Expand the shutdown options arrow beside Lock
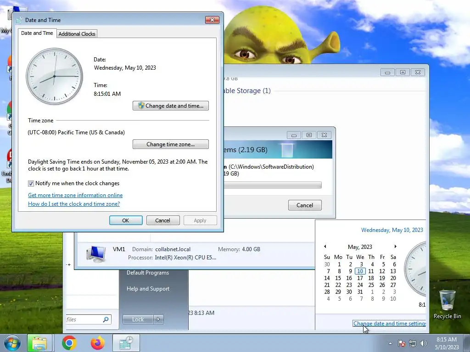Screen dimensions: 470x352 tap(158, 319)
